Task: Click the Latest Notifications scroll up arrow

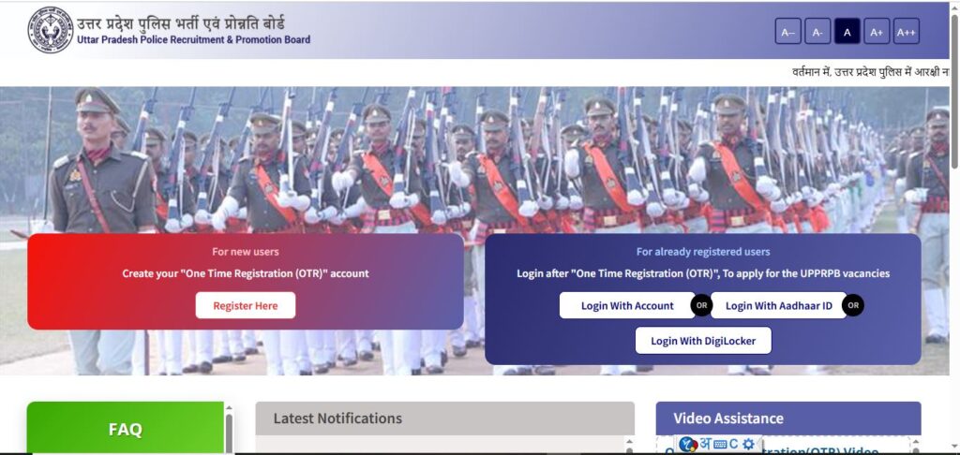Action: (x=629, y=441)
